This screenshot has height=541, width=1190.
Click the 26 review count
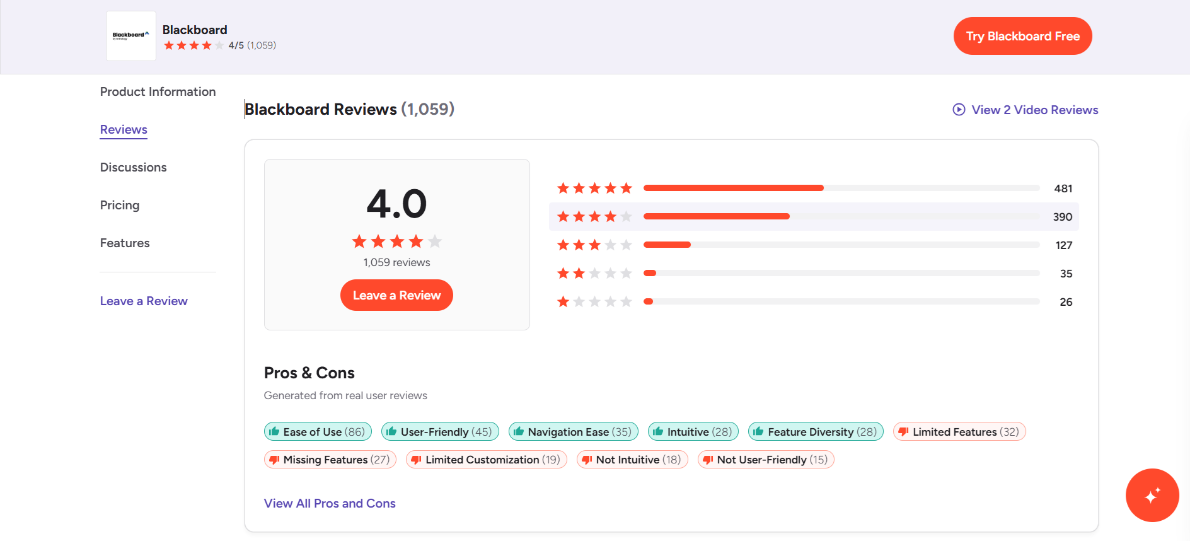[x=1066, y=302]
